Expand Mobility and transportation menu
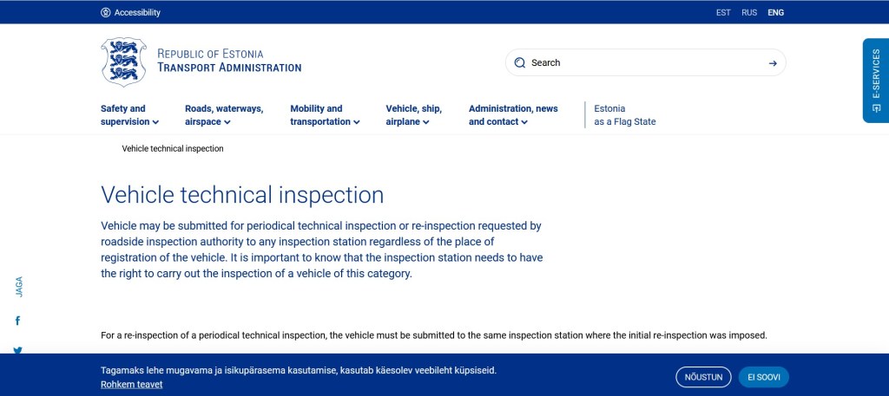The height and width of the screenshot is (396, 889). (325, 115)
